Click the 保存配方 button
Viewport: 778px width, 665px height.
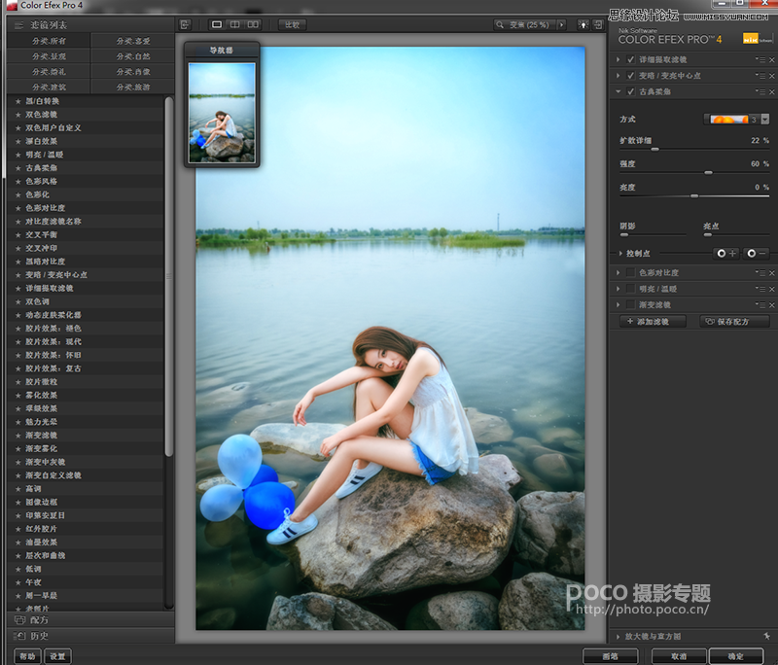pos(736,323)
